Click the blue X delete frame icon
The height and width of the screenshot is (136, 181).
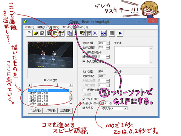[x=95, y=33]
